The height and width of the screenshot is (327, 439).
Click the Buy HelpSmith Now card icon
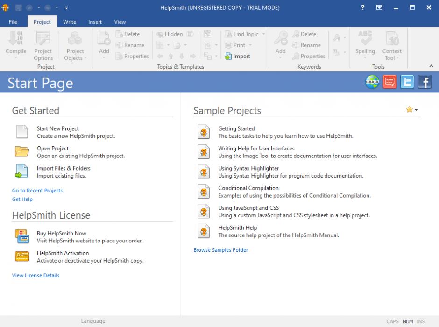pyautogui.click(x=22, y=236)
